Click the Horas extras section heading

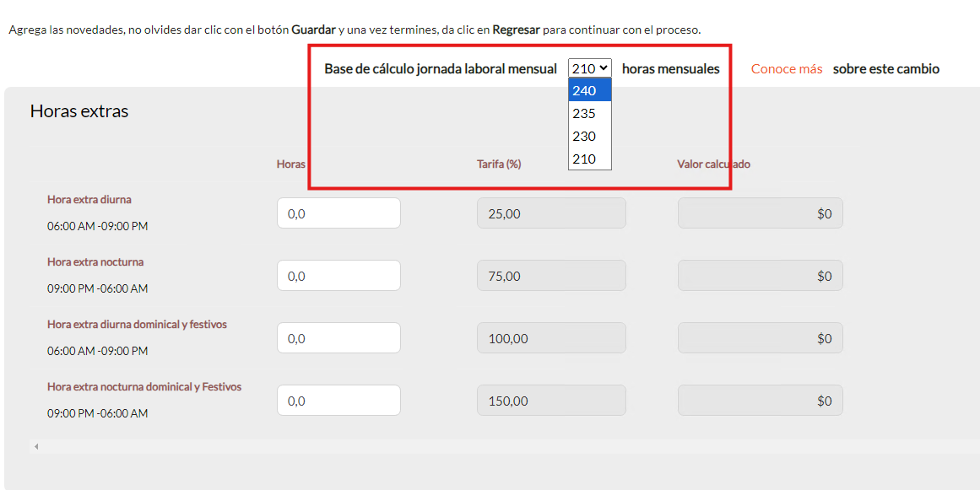click(79, 111)
